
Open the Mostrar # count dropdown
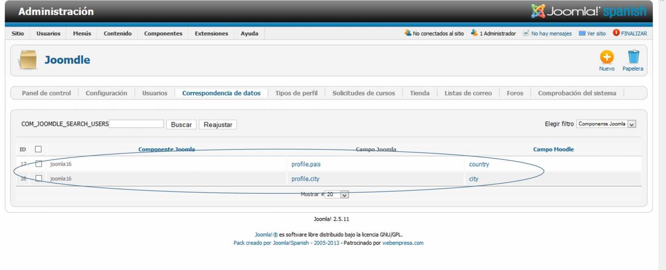[337, 194]
